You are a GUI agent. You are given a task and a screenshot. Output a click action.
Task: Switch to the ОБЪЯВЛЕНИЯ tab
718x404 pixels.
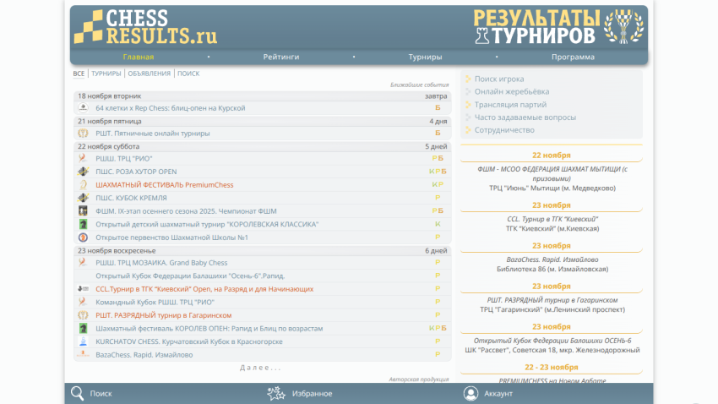coord(150,74)
